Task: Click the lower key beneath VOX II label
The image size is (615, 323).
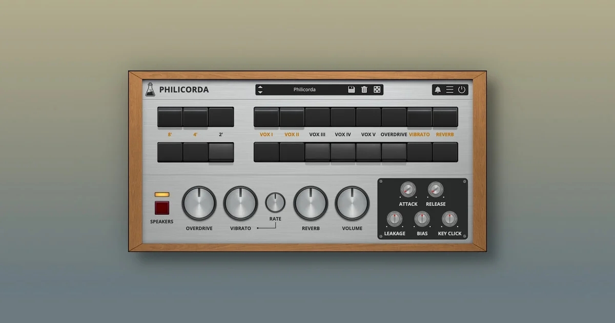Action: tap(292, 152)
